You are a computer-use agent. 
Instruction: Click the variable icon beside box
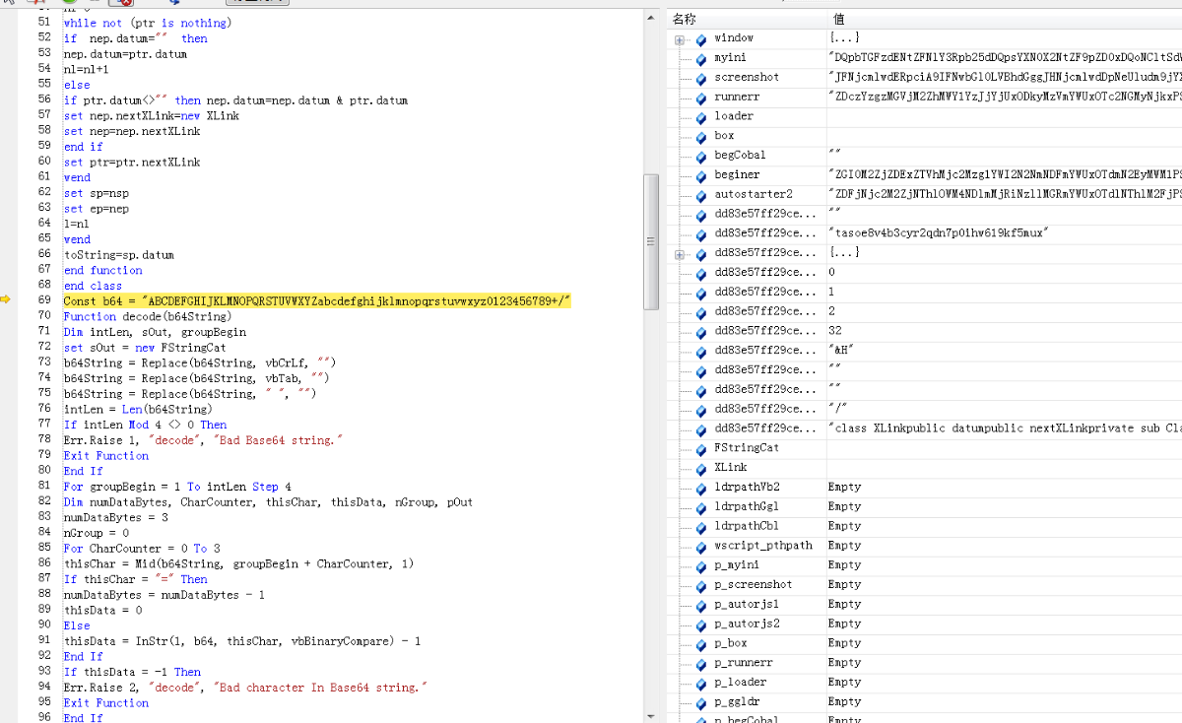click(701, 136)
